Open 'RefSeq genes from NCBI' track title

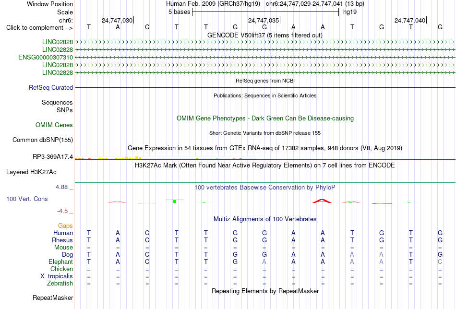point(265,81)
